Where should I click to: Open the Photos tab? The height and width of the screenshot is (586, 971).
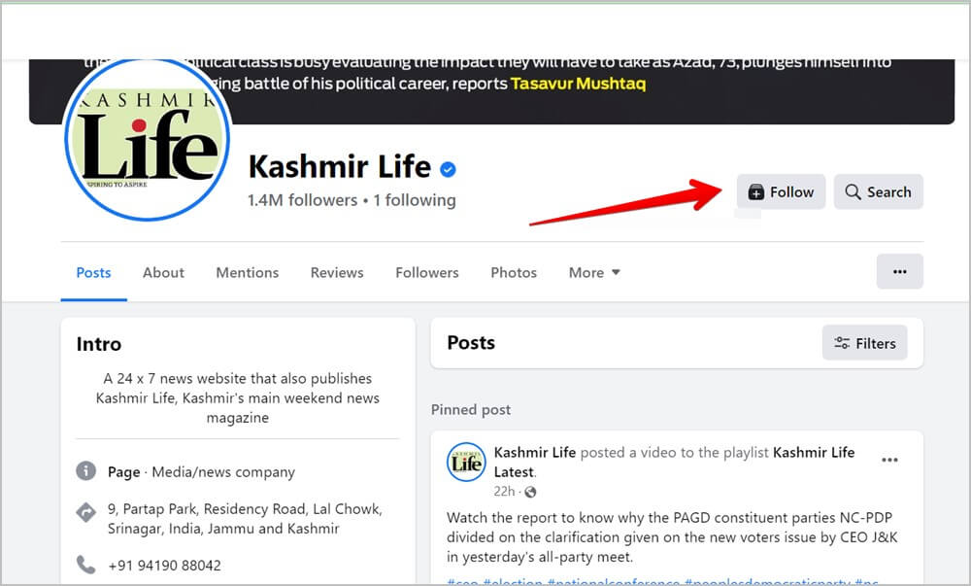(x=514, y=272)
